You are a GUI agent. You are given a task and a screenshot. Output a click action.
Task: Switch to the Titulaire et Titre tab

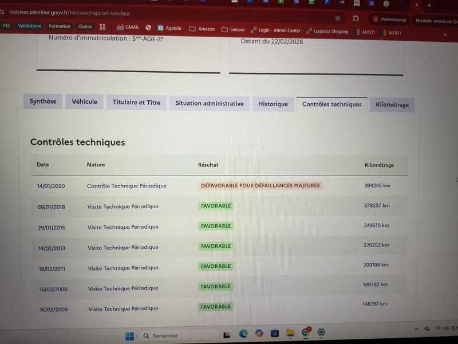(136, 103)
